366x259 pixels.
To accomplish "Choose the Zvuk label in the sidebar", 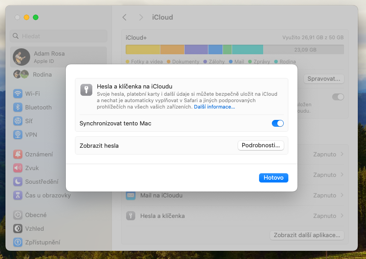I will pos(32,168).
